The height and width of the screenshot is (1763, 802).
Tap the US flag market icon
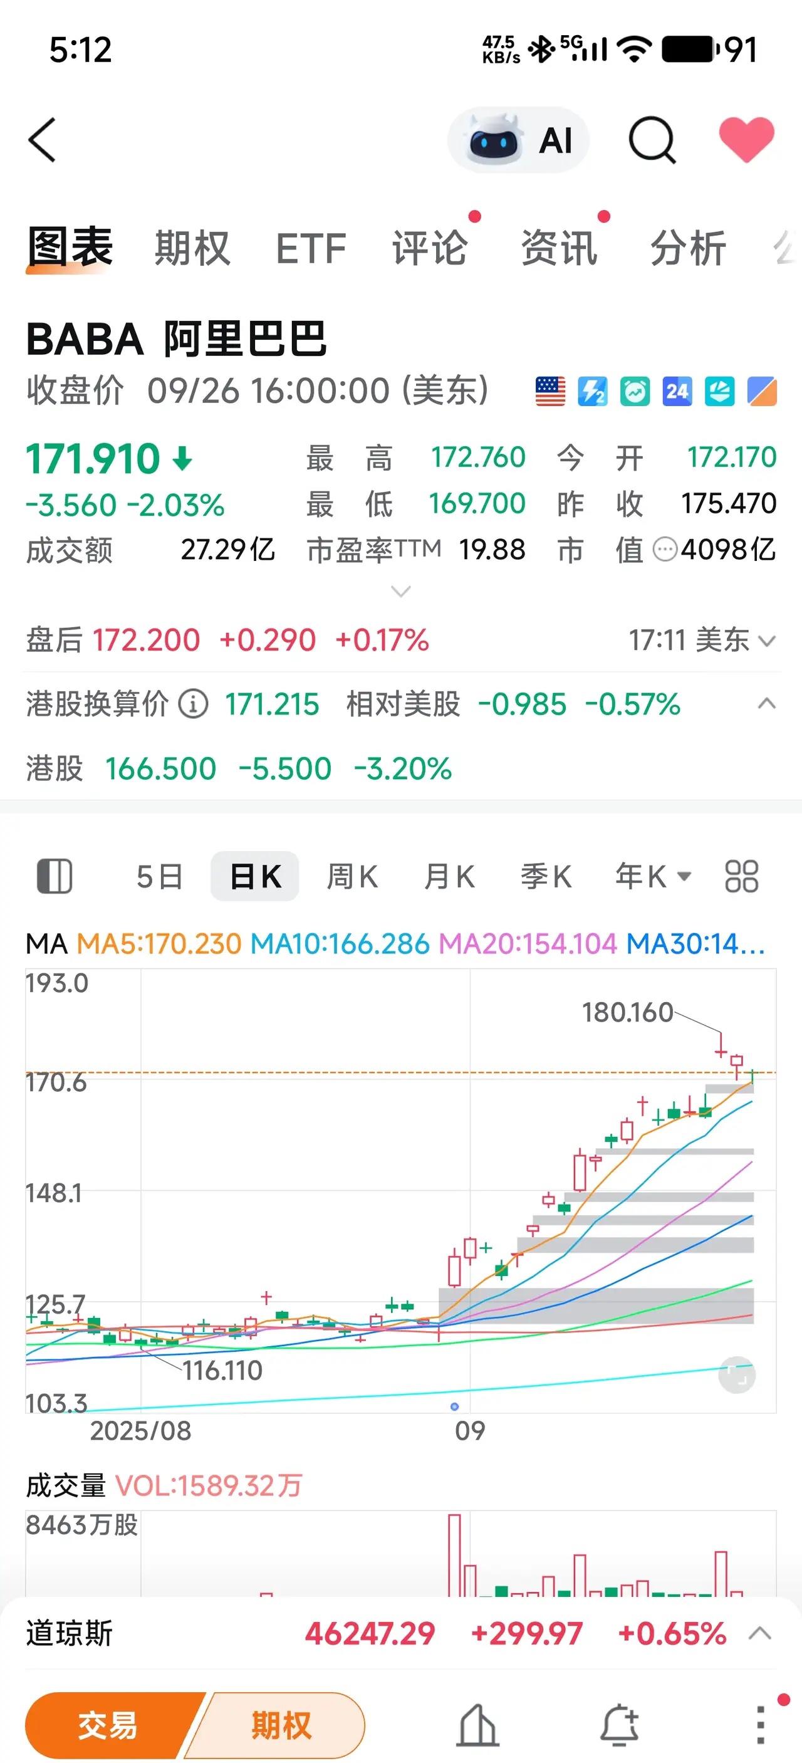550,392
